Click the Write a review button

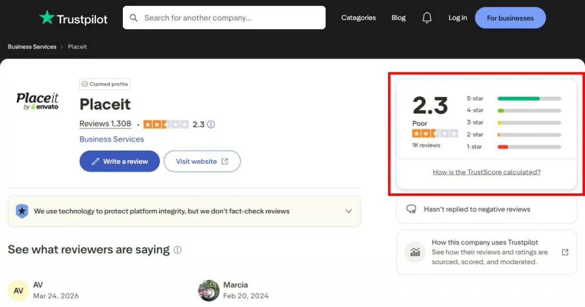[x=119, y=161]
